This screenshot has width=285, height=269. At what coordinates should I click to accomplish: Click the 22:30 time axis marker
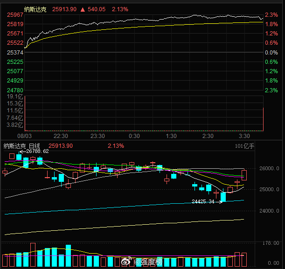point(61,136)
